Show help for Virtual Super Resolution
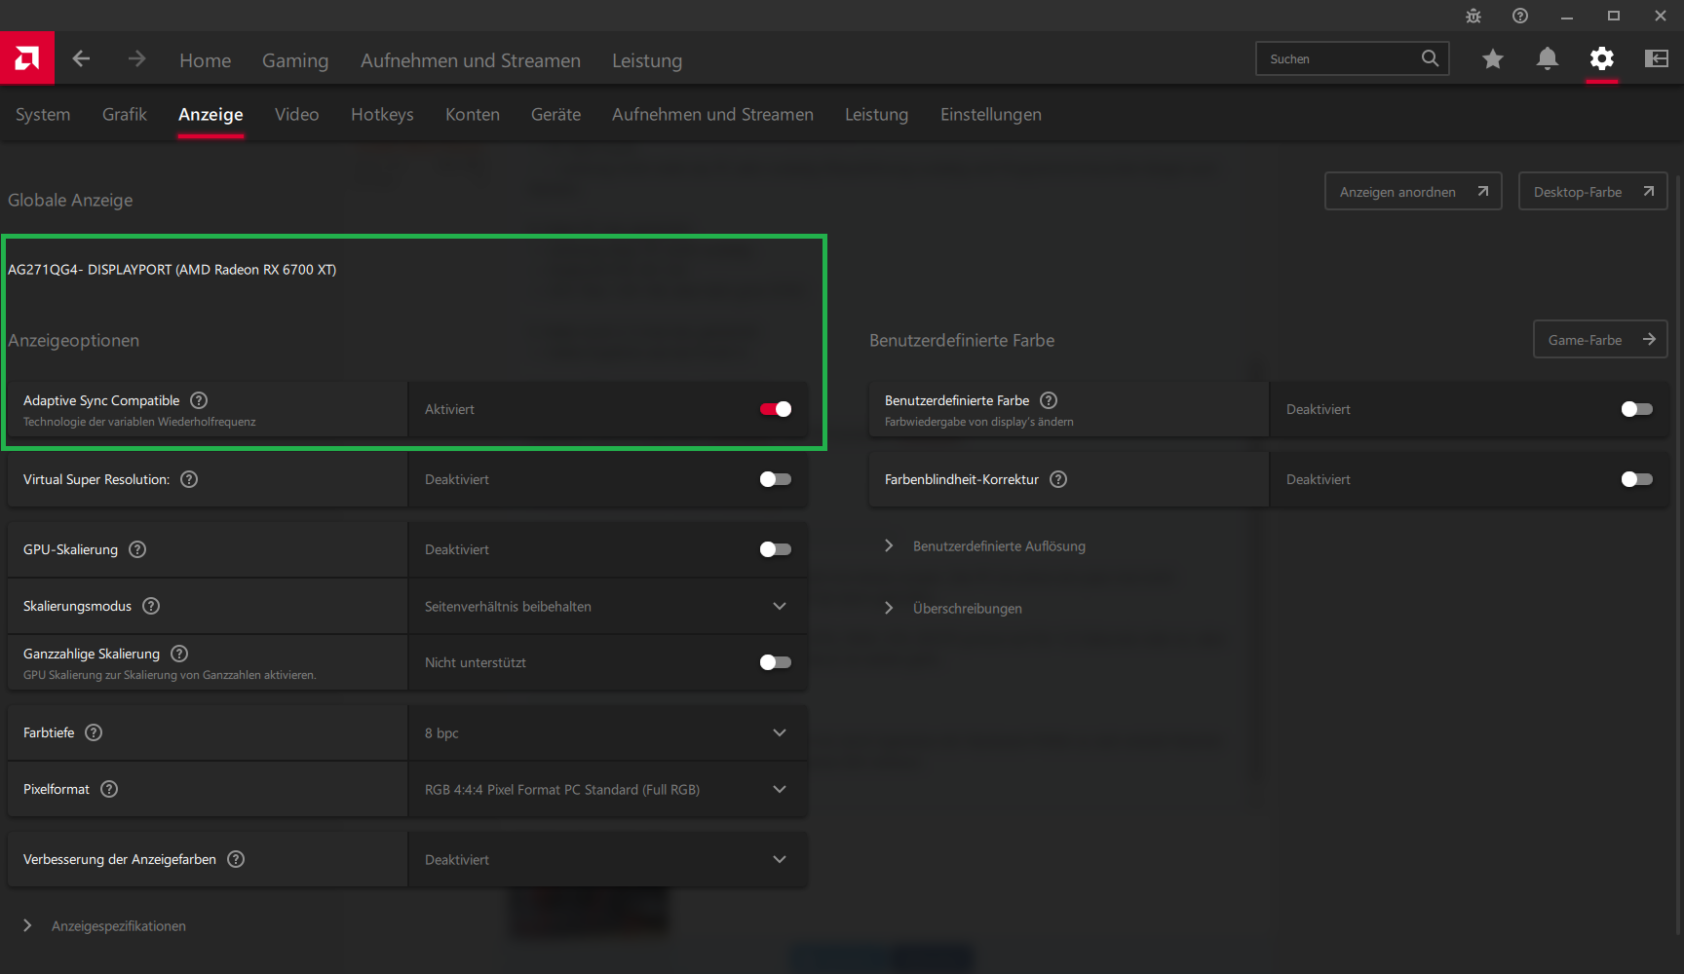 (x=189, y=479)
